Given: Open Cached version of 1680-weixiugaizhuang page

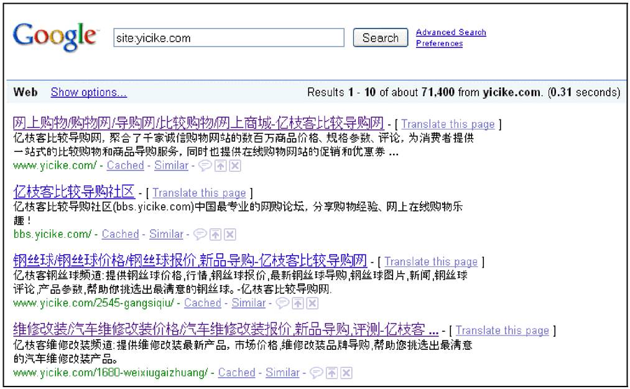Looking at the screenshot, I should pyautogui.click(x=237, y=373).
